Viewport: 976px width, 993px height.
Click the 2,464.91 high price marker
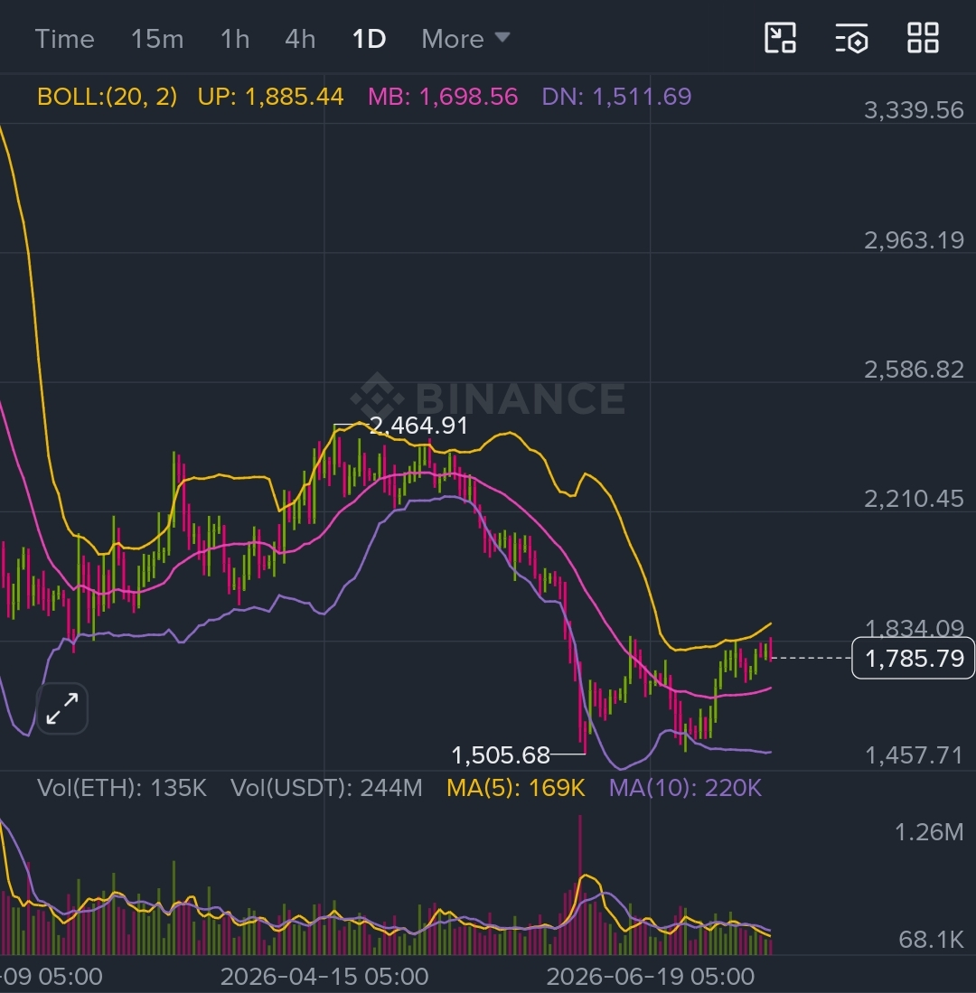(418, 426)
